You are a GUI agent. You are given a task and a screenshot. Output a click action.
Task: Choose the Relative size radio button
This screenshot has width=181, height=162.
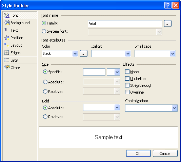[x=45, y=91]
